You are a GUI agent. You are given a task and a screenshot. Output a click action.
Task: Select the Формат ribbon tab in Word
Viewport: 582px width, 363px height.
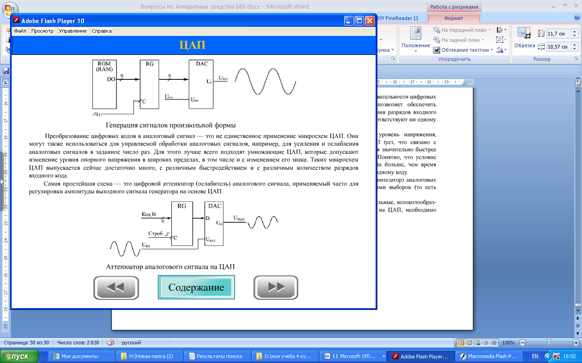453,18
